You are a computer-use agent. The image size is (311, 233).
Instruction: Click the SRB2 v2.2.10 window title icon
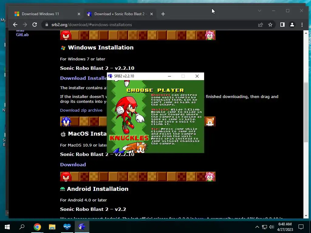(110, 76)
